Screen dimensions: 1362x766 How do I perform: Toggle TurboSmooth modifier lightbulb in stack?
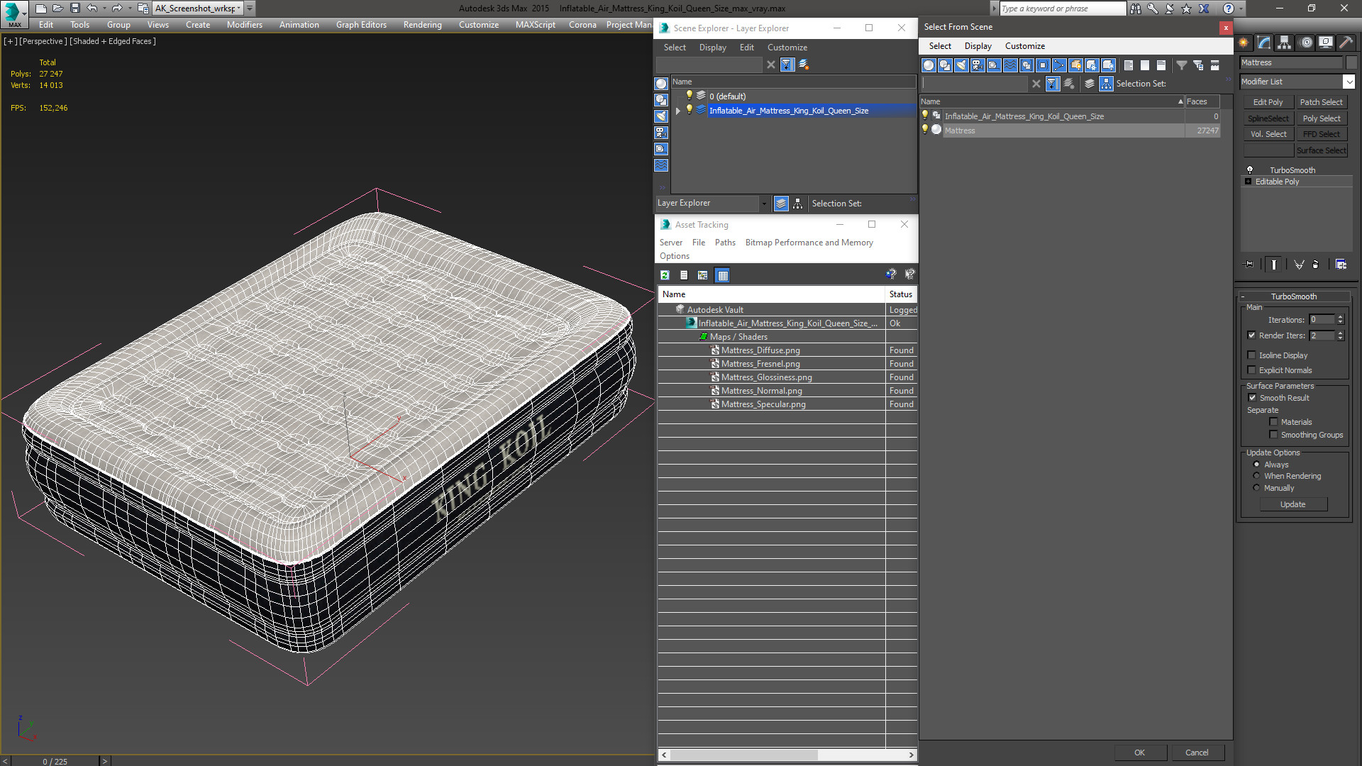coord(1250,170)
